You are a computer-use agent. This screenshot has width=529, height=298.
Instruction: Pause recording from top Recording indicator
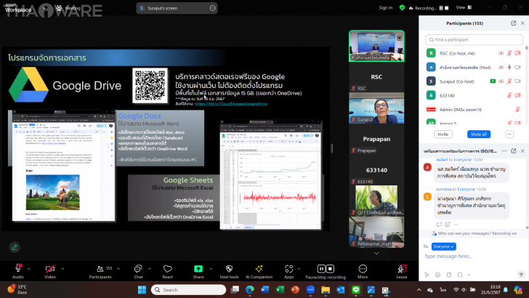click(x=440, y=8)
